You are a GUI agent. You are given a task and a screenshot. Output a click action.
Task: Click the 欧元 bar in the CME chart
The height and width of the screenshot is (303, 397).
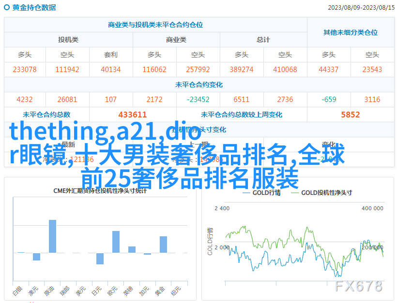point(116,242)
